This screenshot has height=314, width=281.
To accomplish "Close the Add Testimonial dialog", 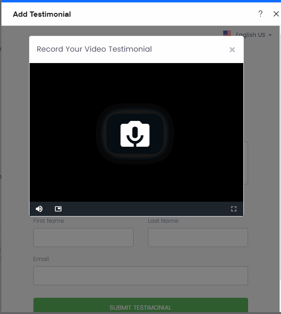I will pos(276,14).
